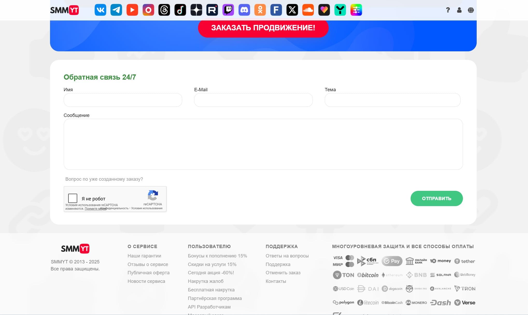
Task: Click the Telegram icon in header
Action: 116,10
